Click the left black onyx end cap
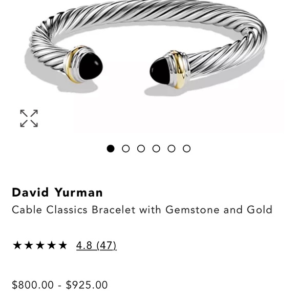This screenshot has width=297, height=297. click(x=91, y=66)
